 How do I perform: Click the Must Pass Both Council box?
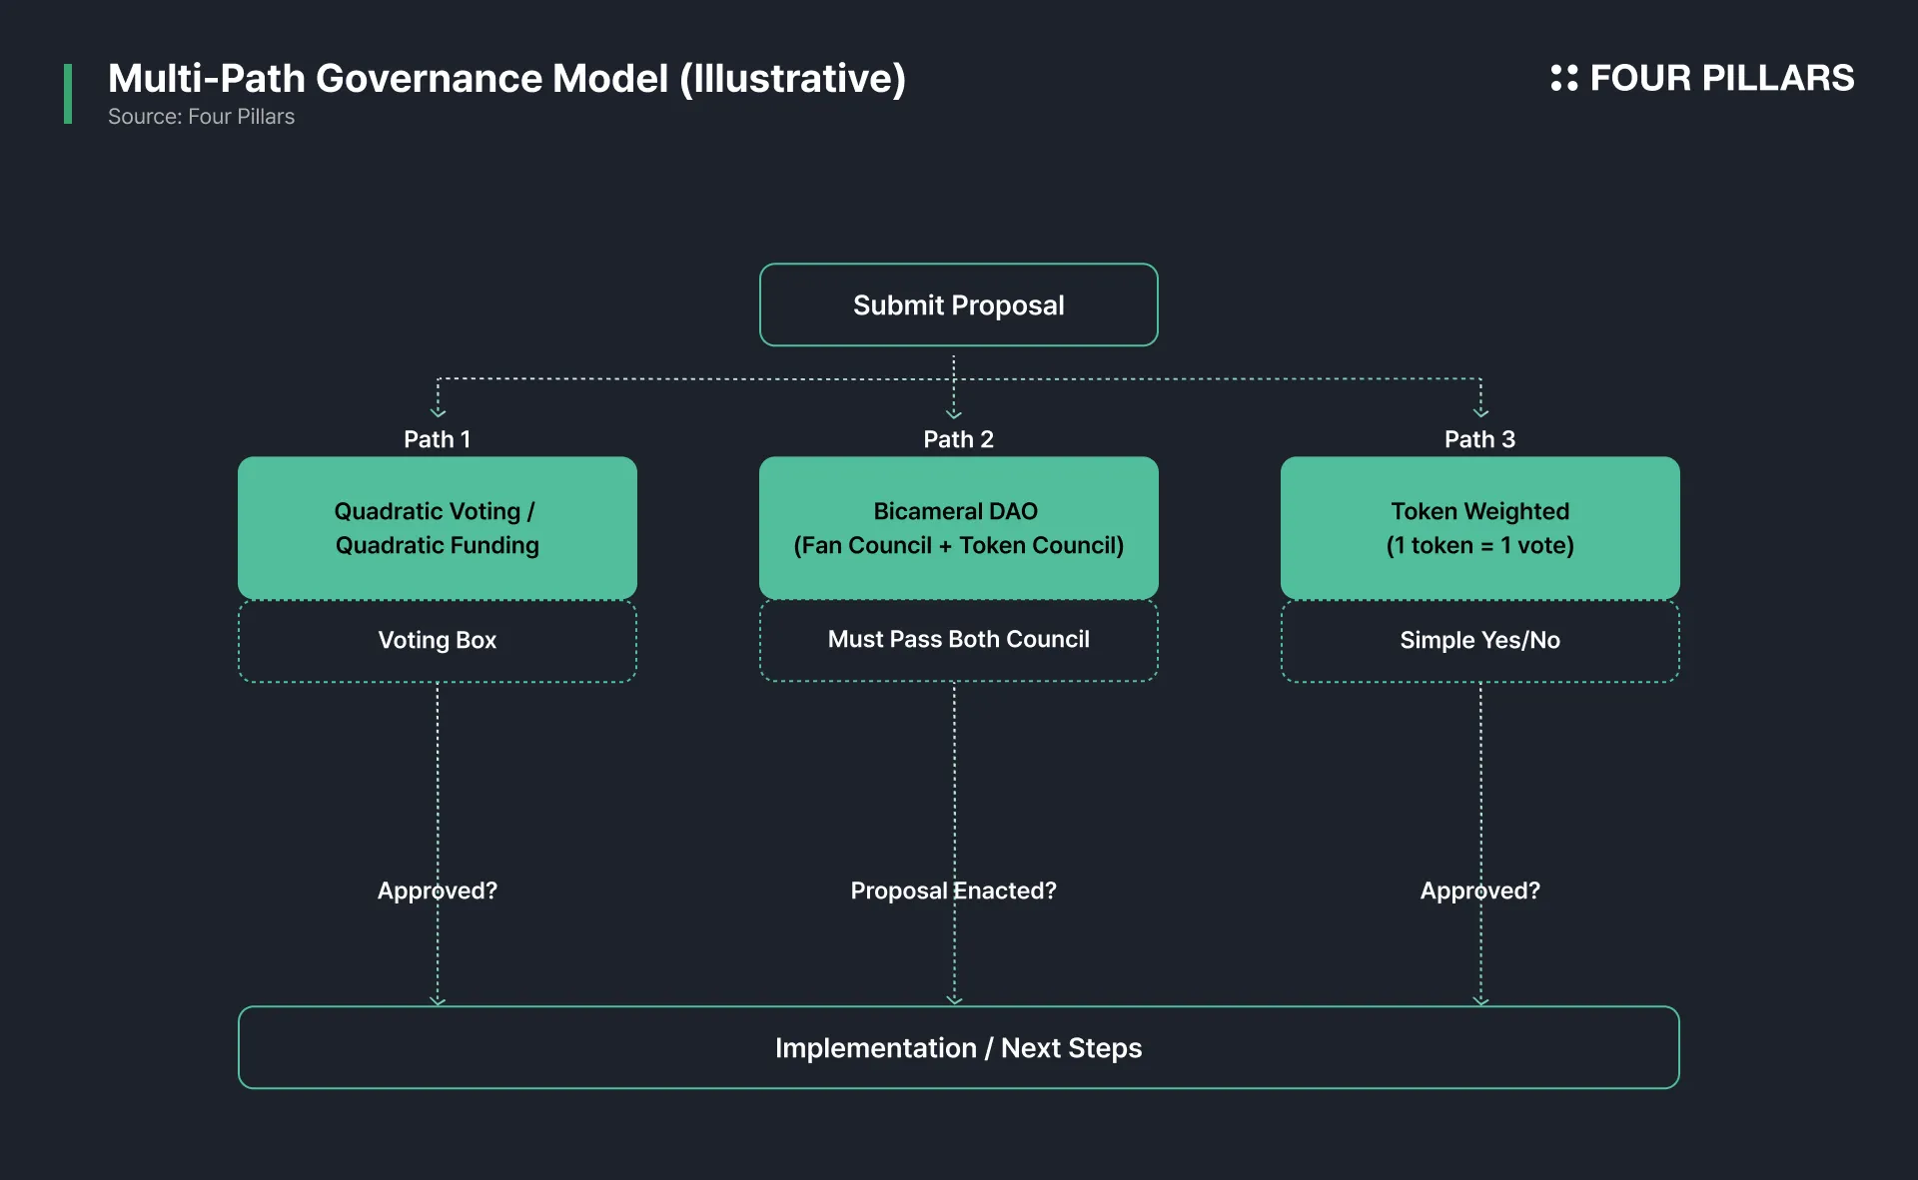[958, 640]
